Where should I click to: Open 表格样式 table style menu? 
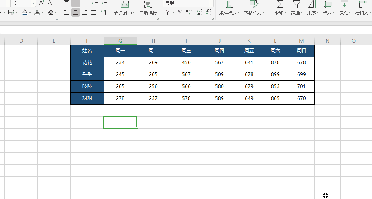tap(254, 8)
